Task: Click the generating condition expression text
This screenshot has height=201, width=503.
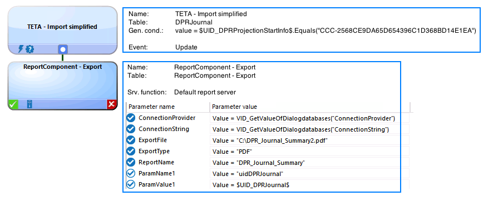Action: 326,31
